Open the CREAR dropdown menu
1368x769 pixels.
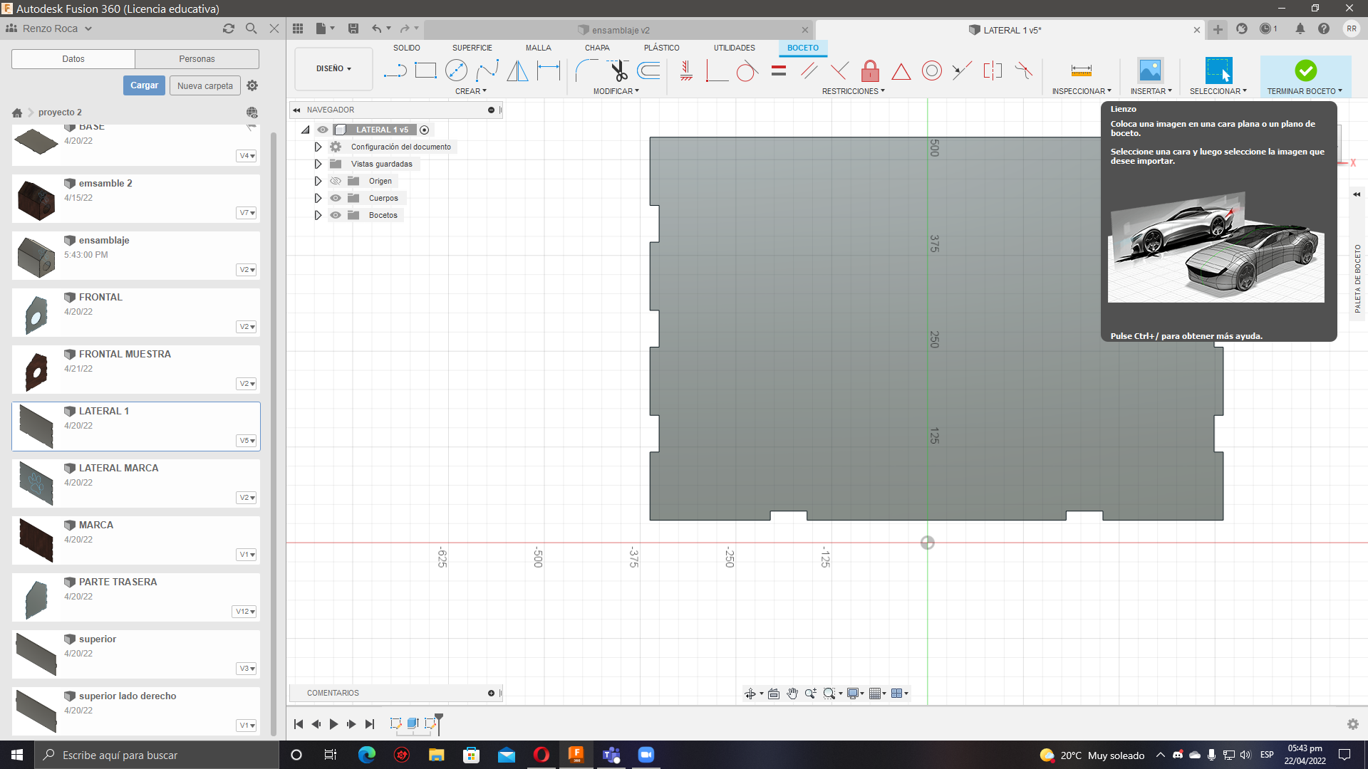(x=471, y=91)
